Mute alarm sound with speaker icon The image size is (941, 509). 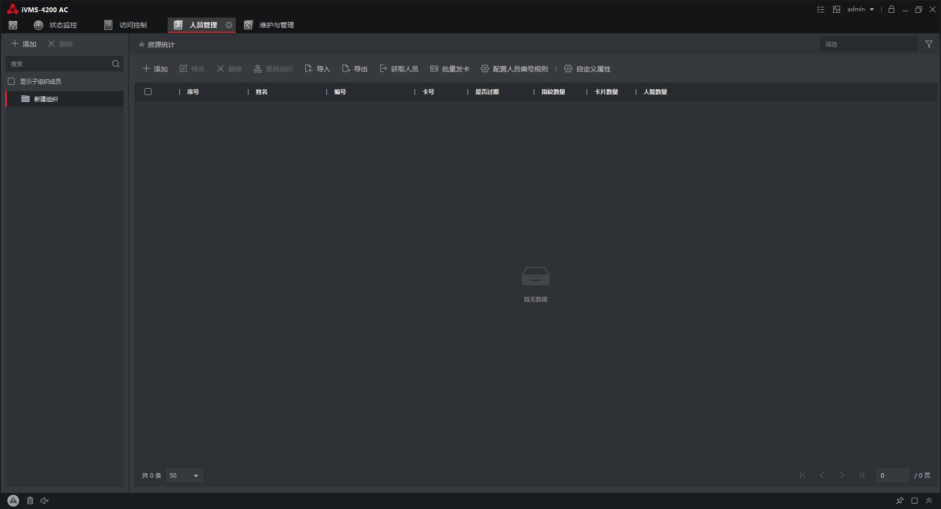click(x=45, y=500)
